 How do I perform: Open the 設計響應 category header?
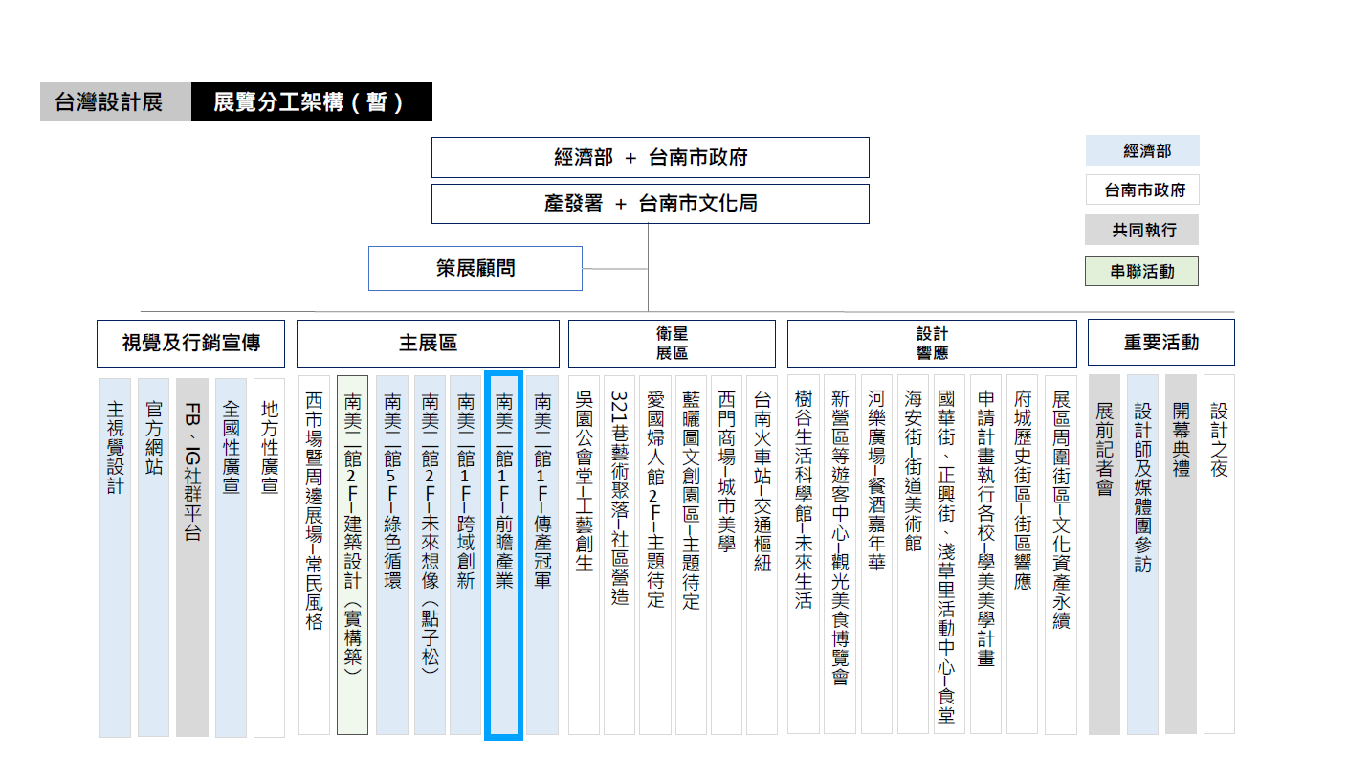(x=931, y=343)
